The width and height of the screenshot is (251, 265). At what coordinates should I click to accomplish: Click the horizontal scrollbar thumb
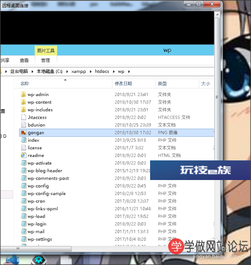(36, 248)
